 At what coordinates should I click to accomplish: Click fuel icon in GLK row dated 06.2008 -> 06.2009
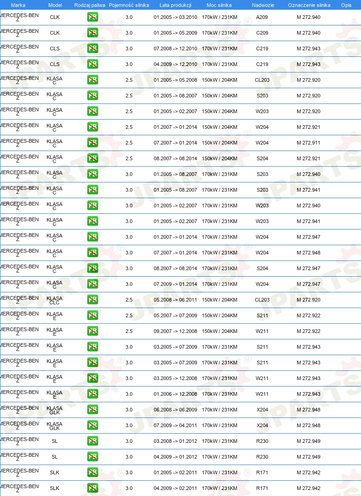coord(93,410)
